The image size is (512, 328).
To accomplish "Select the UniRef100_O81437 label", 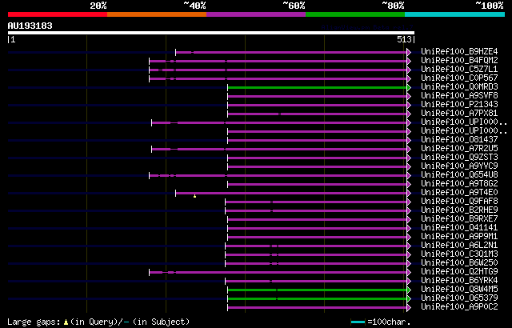I will 459,140.
